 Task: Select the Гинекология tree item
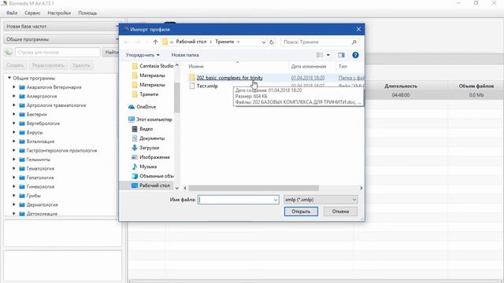(x=40, y=186)
